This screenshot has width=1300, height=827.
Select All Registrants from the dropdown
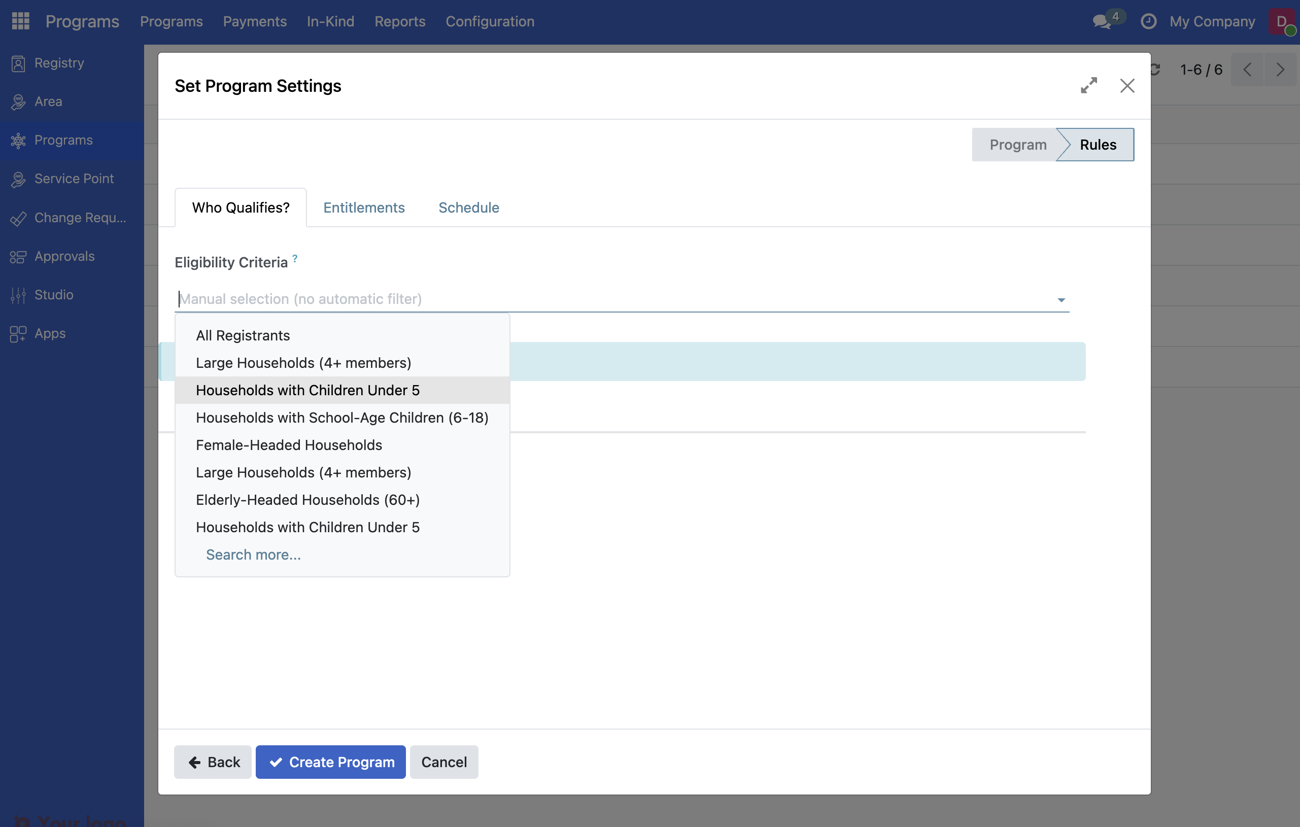[243, 335]
